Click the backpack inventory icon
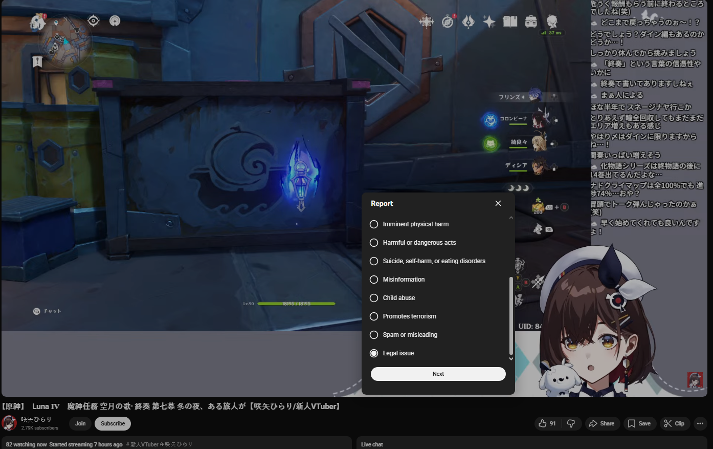This screenshot has width=713, height=449. pyautogui.click(x=531, y=22)
